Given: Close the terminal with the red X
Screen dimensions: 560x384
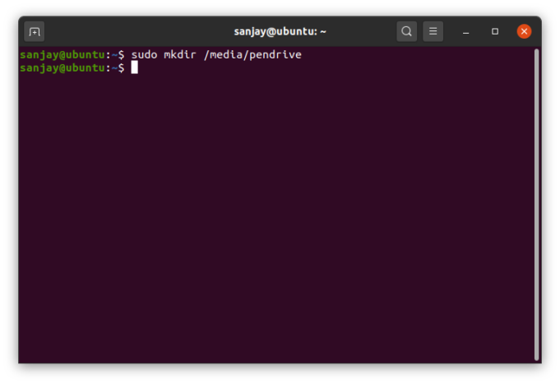Looking at the screenshot, I should click(524, 31).
